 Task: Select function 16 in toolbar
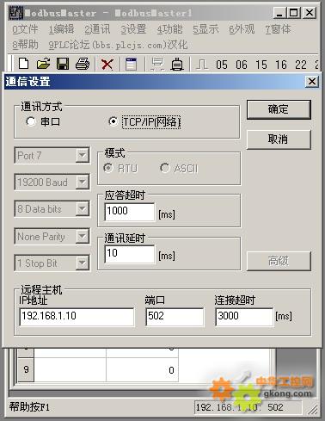point(281,65)
